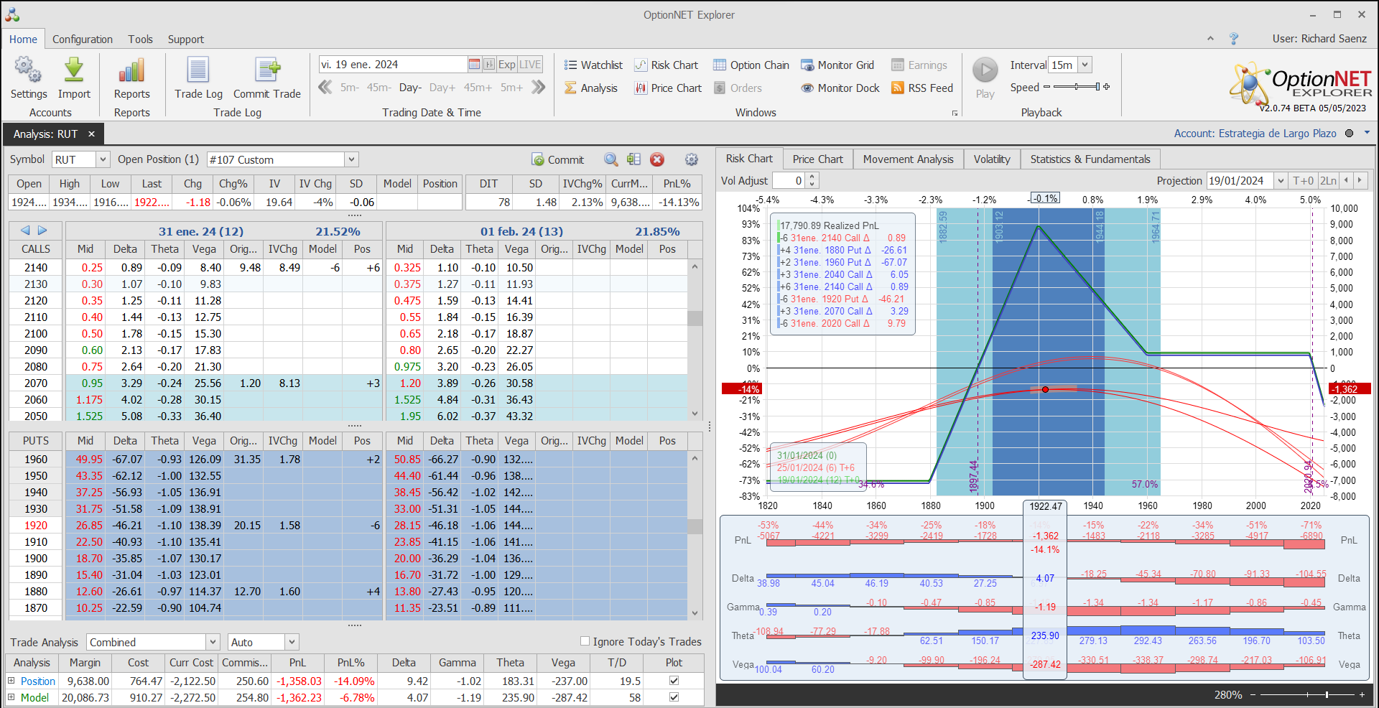
Task: Open the help question mark icon
Action: 1234,39
